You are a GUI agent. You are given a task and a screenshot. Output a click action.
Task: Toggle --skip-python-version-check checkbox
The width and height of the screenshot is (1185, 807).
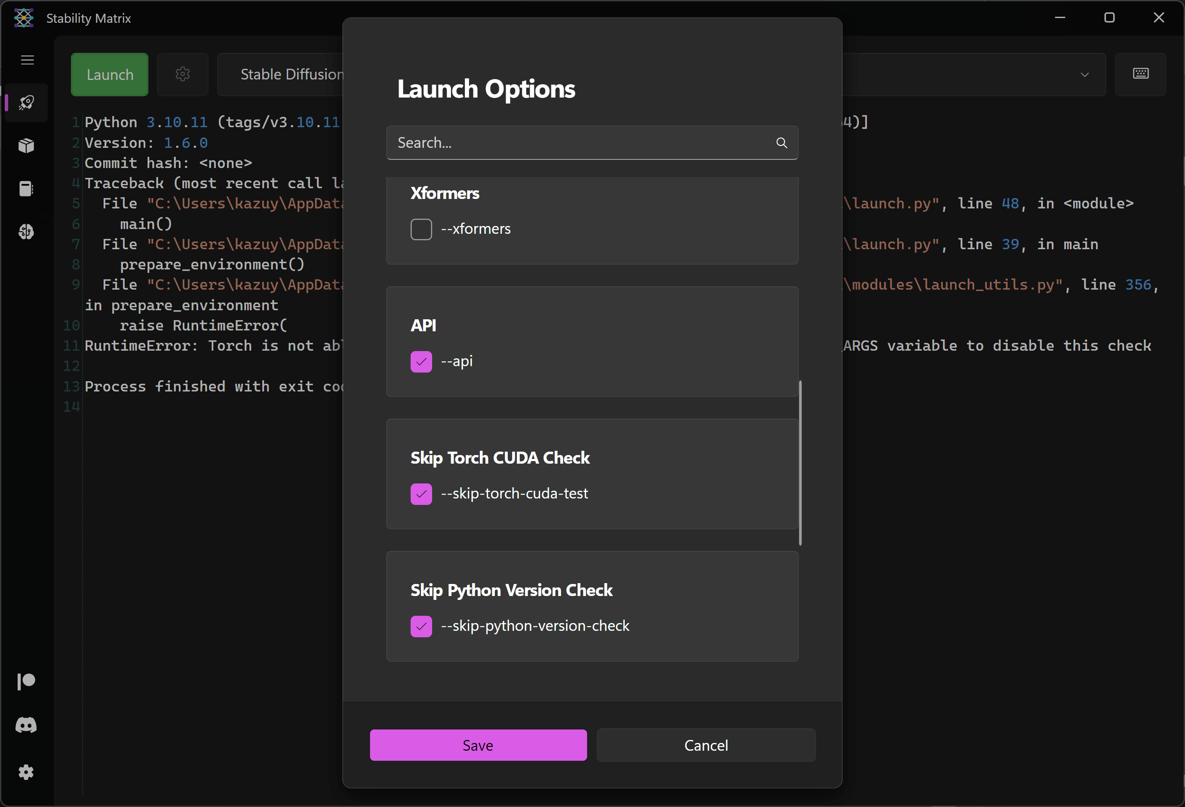click(x=421, y=626)
